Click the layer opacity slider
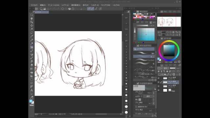The width and height of the screenshot is (210, 118). pyautogui.click(x=173, y=68)
